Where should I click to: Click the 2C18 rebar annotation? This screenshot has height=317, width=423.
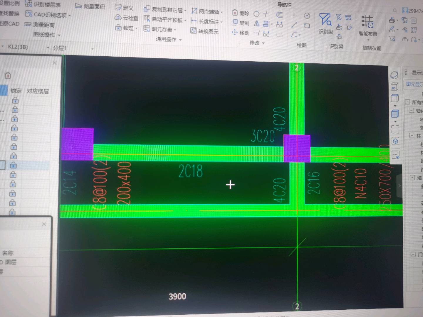[x=191, y=171]
